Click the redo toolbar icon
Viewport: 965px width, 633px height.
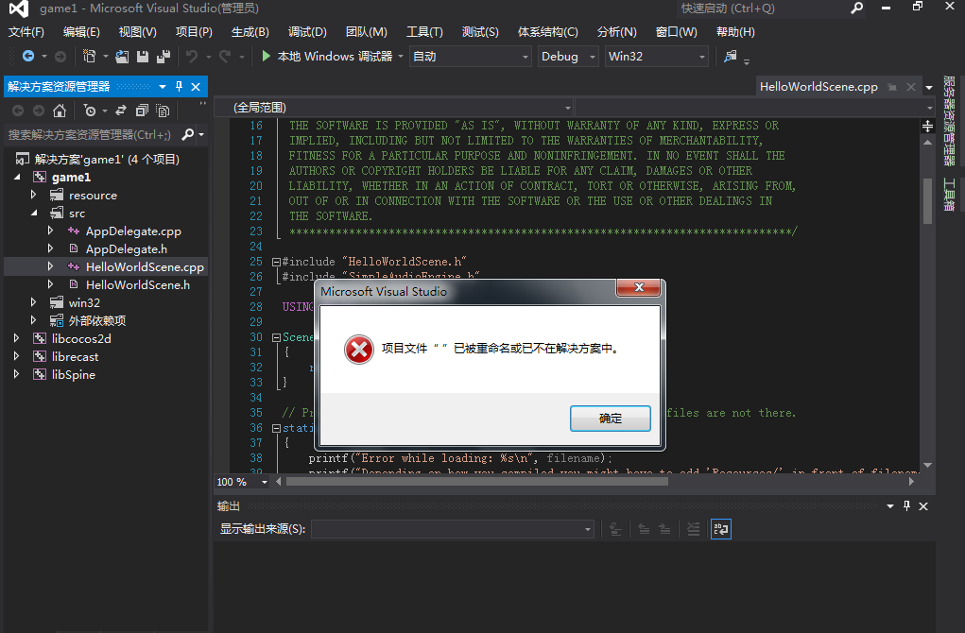pyautogui.click(x=225, y=57)
